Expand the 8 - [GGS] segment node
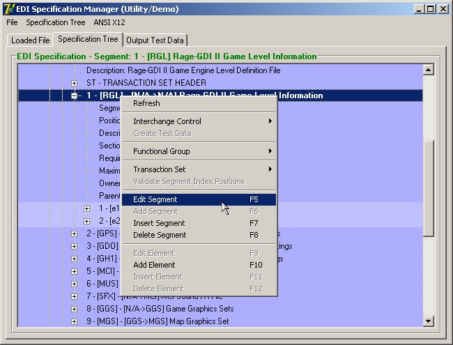453x345 pixels. point(75,309)
